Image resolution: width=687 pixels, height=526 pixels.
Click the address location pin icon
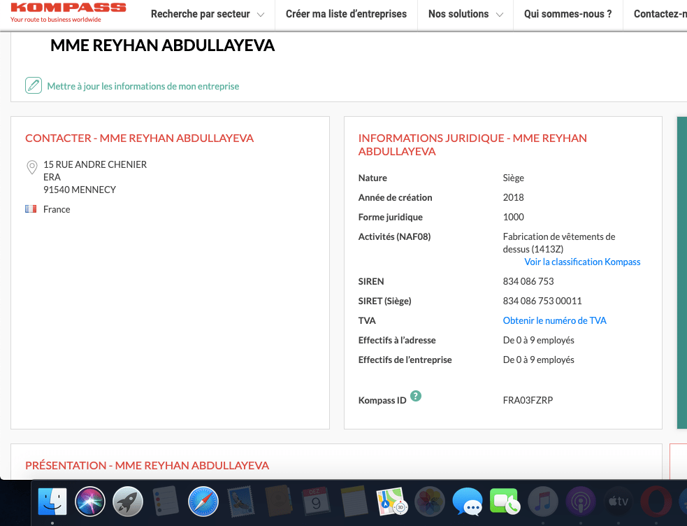(31, 168)
